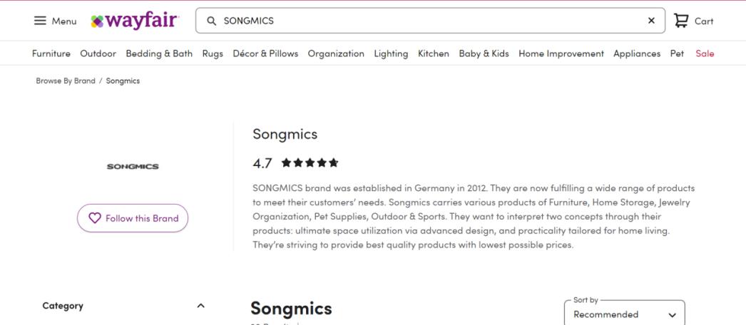The width and height of the screenshot is (746, 325).
Task: Click the heart icon on Follow this Brand
Action: [93, 218]
